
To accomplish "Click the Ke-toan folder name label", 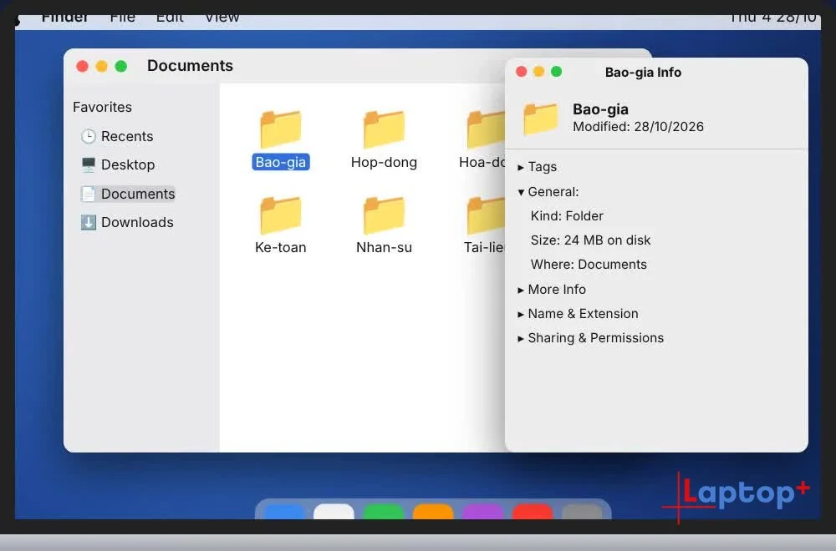I will coord(280,247).
